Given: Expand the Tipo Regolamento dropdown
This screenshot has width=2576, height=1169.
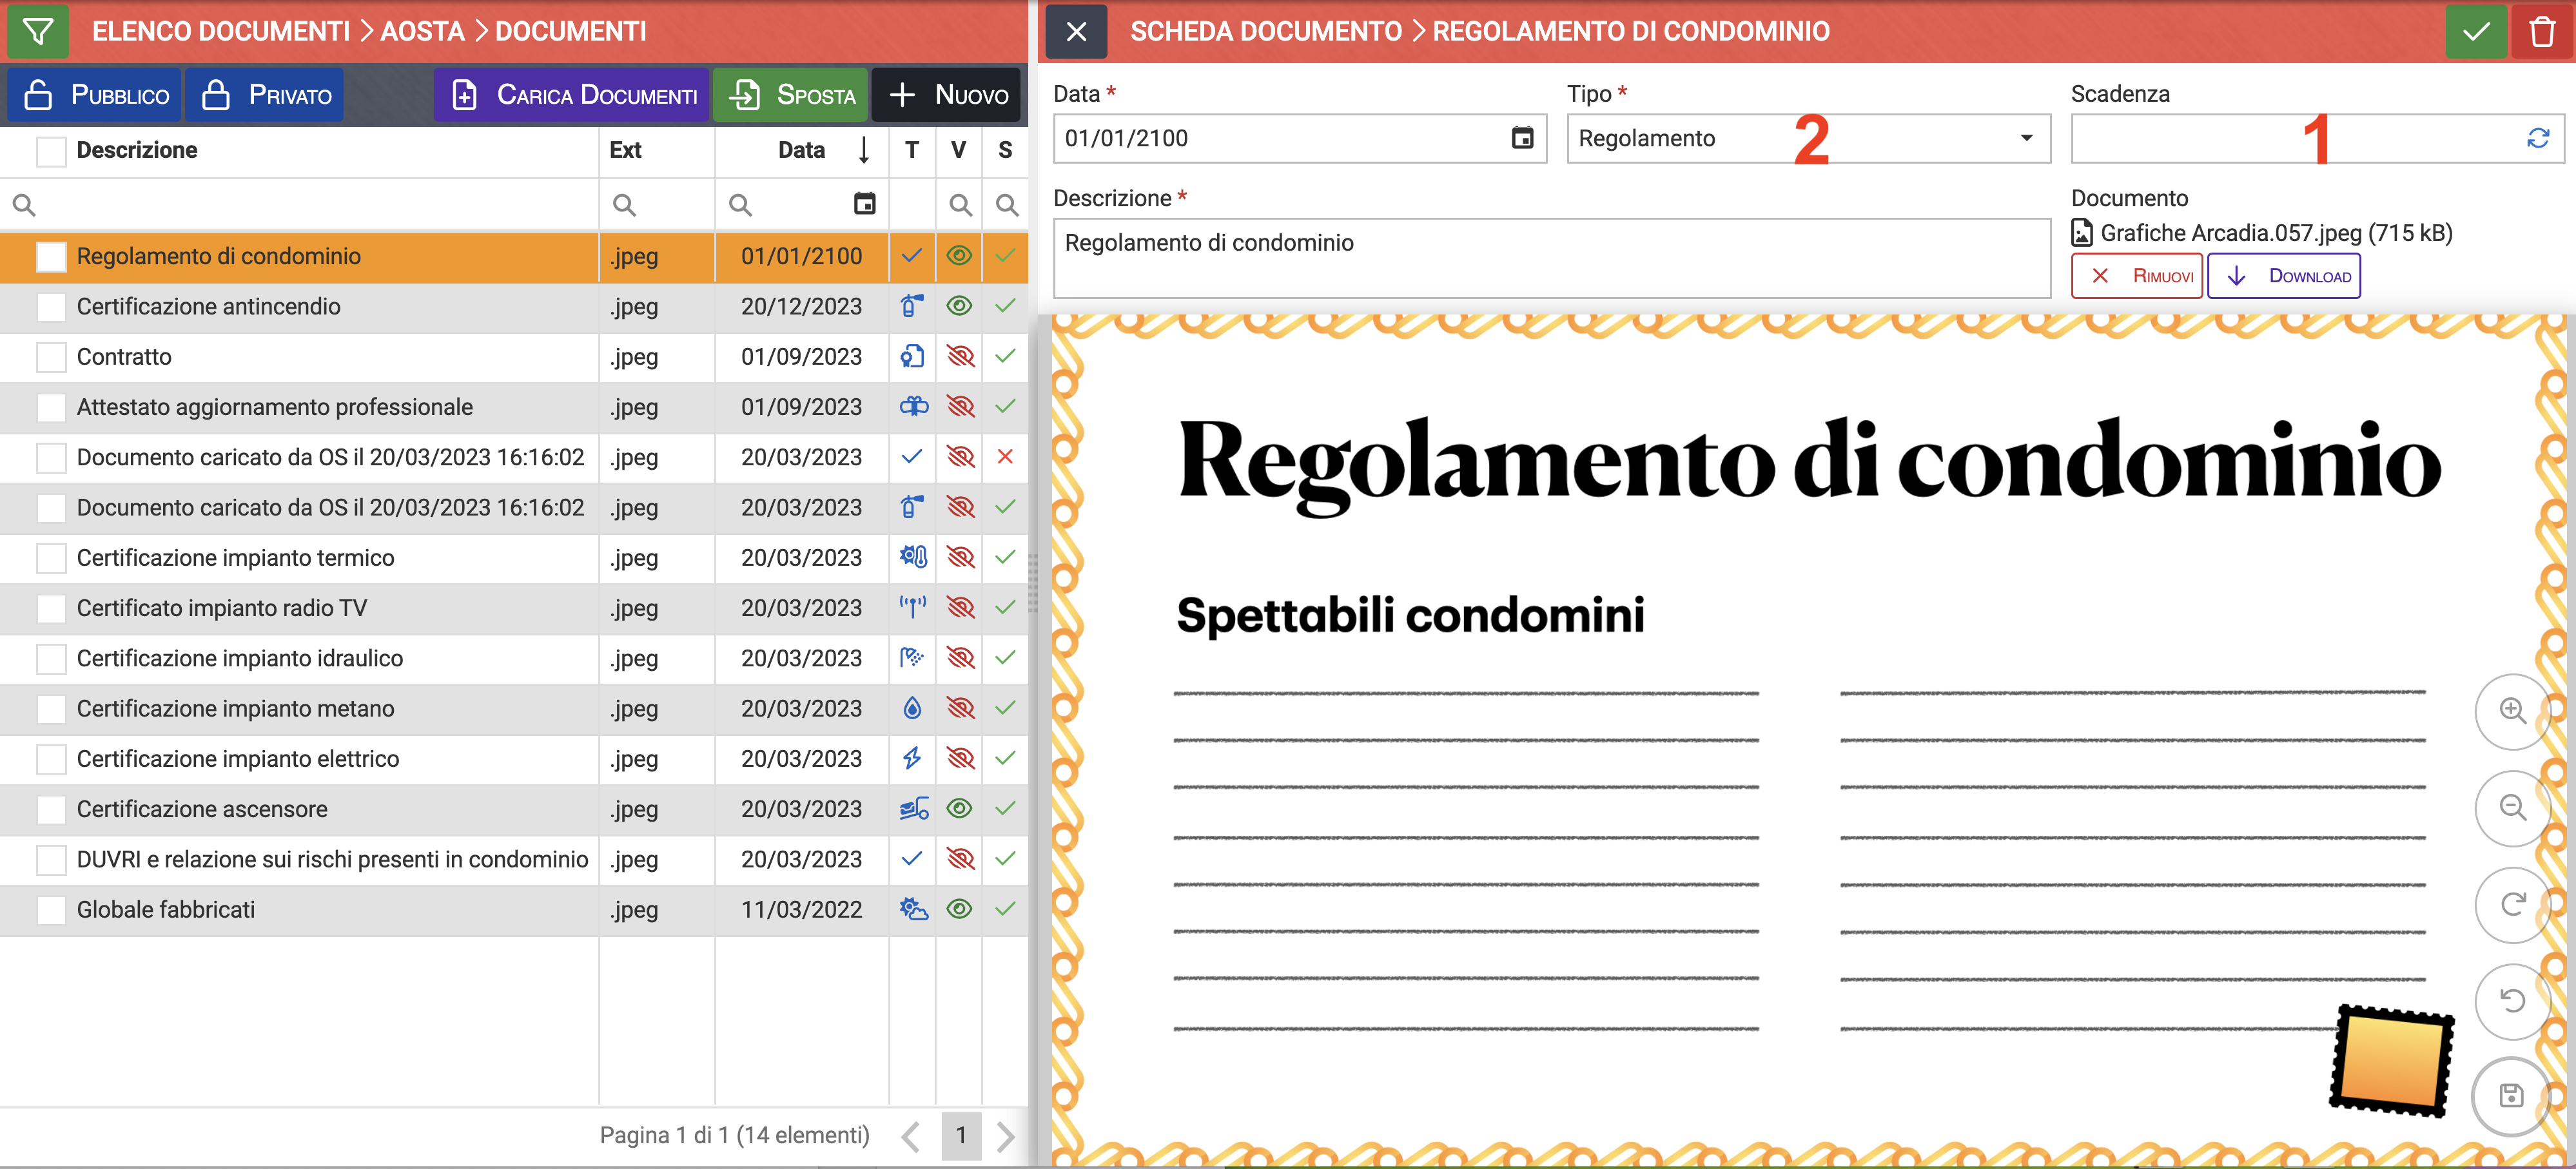Looking at the screenshot, I should click(2026, 138).
